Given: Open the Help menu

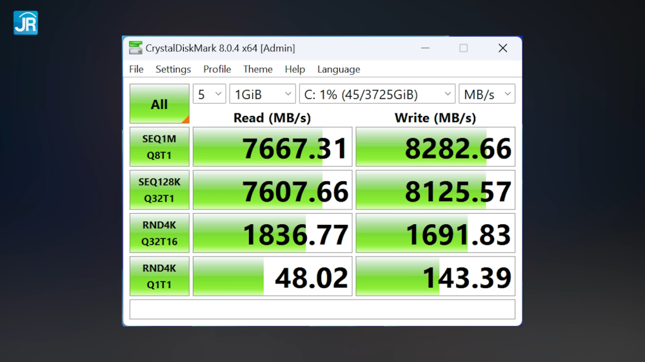Looking at the screenshot, I should click(x=295, y=70).
